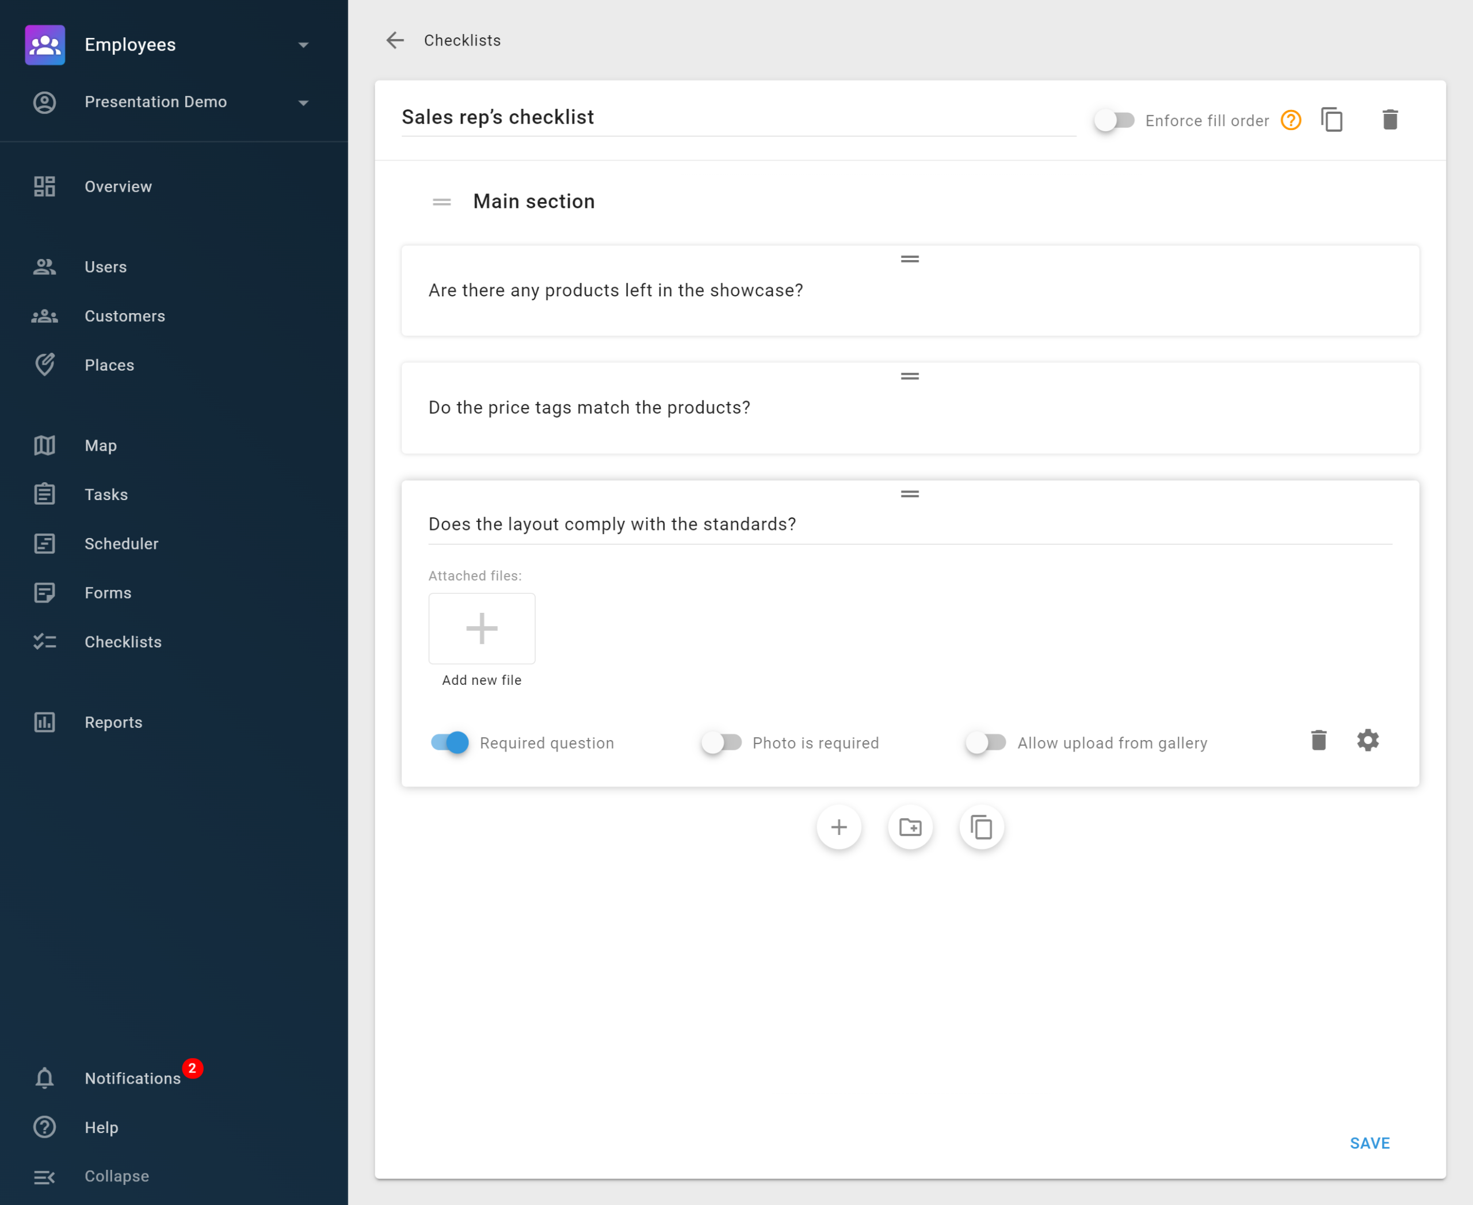Open the Notifications panel with badge
Viewport: 1473px width, 1205px height.
coord(133,1079)
